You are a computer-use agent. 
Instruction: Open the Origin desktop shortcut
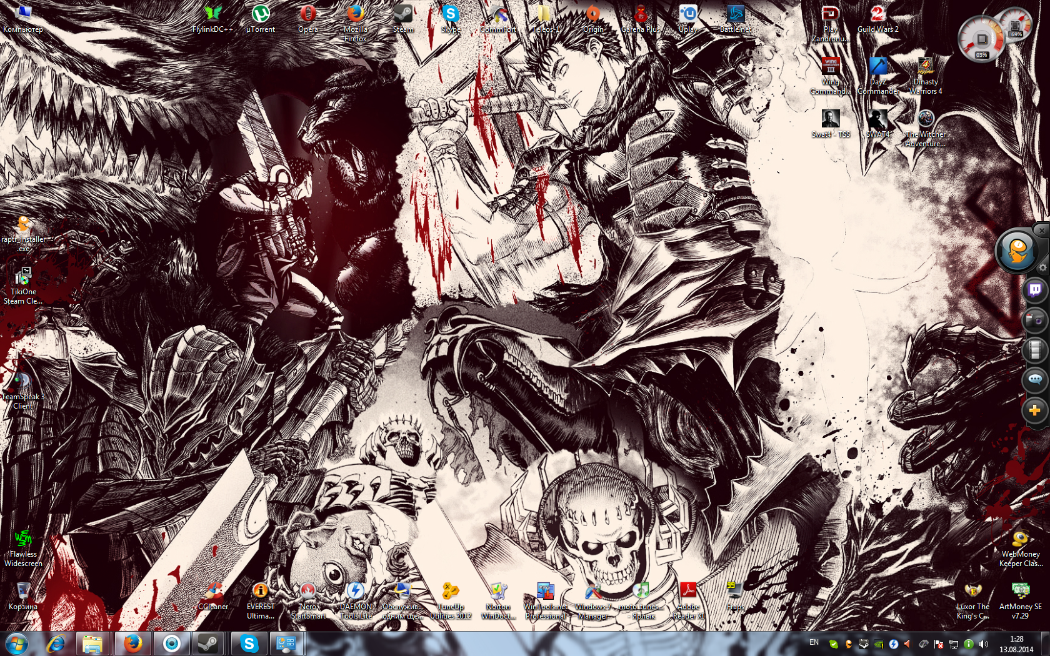(x=593, y=19)
